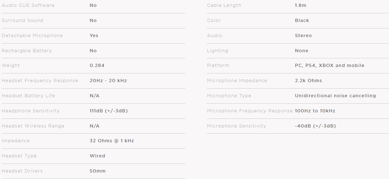The image size is (389, 179).
Task: Click the Black color value
Action: point(302,21)
